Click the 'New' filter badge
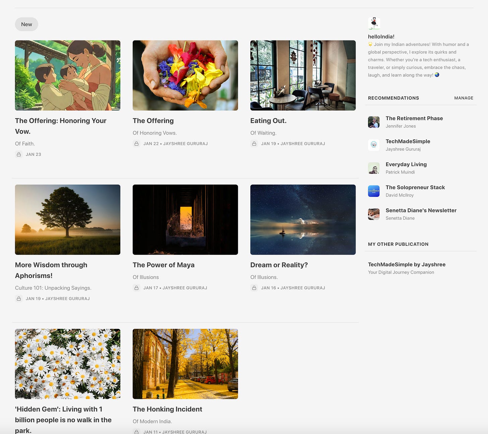The height and width of the screenshot is (434, 488). 26,24
